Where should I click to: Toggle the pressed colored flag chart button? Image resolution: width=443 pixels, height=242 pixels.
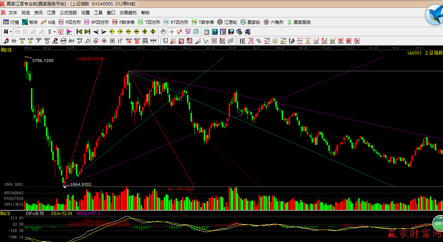coord(69,32)
